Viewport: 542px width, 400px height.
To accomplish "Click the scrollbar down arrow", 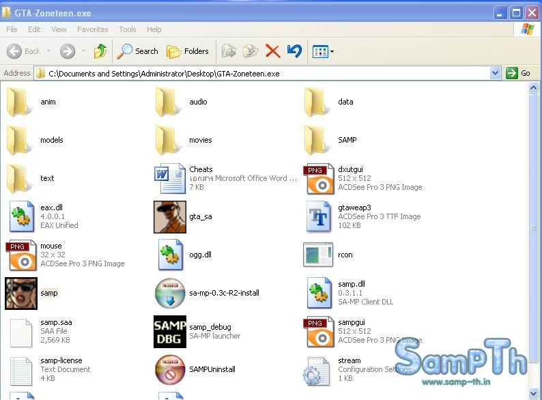I will [x=533, y=393].
